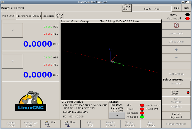192x129 pixels.
Task: Click the SO: 100% spindle override text
Action: click(117, 108)
